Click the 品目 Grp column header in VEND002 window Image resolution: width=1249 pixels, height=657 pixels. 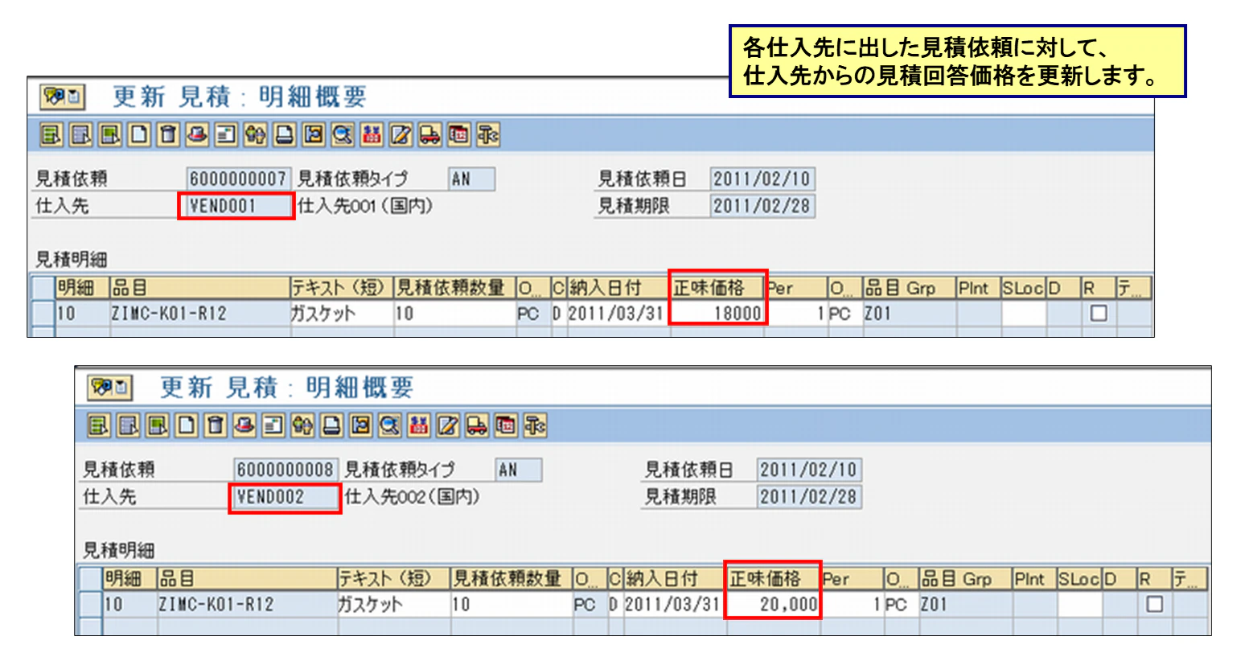tap(965, 578)
